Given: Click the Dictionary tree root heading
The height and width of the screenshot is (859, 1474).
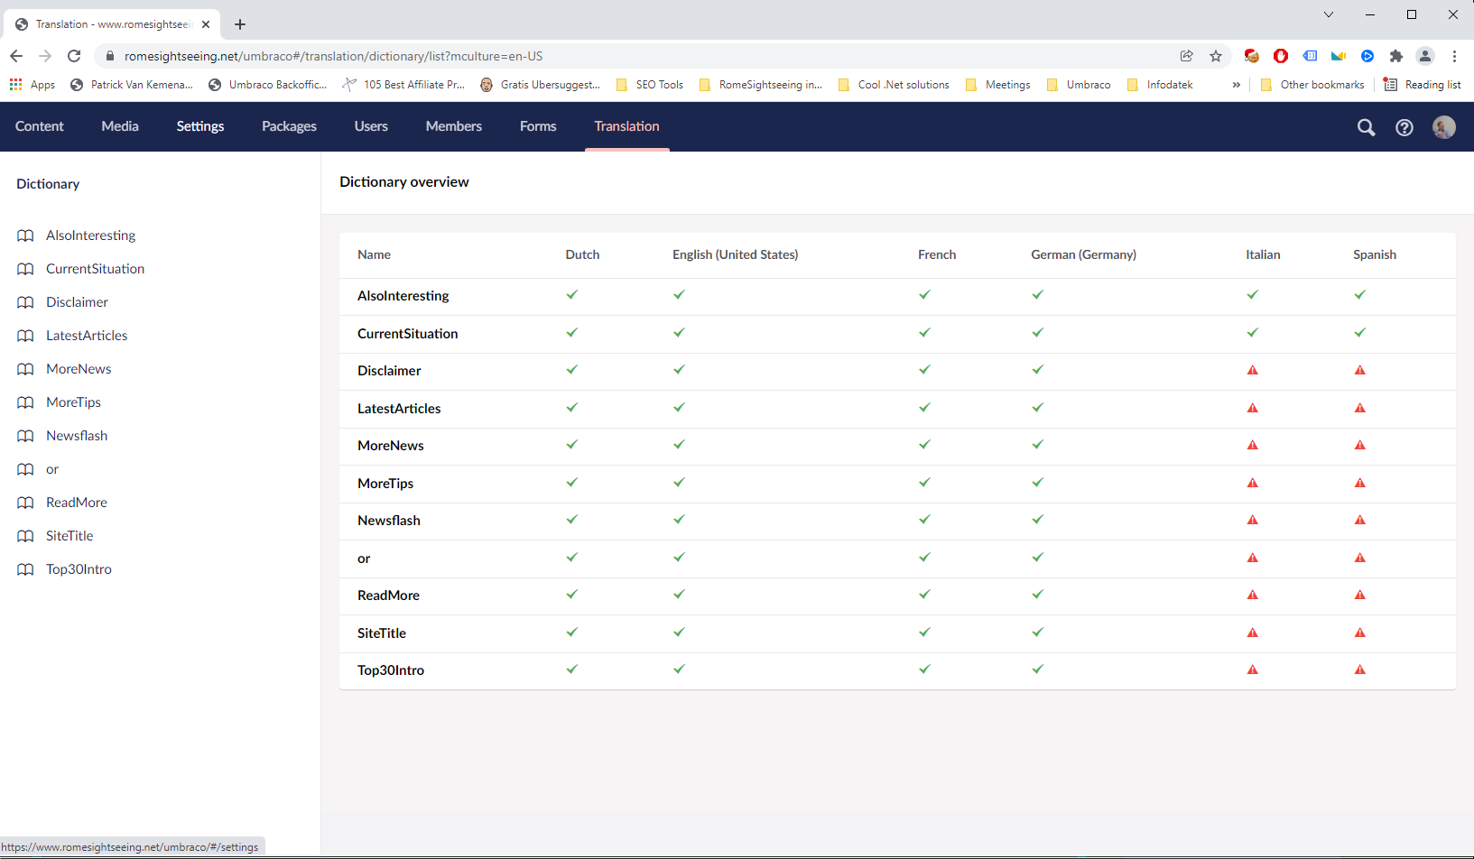Looking at the screenshot, I should pos(48,184).
